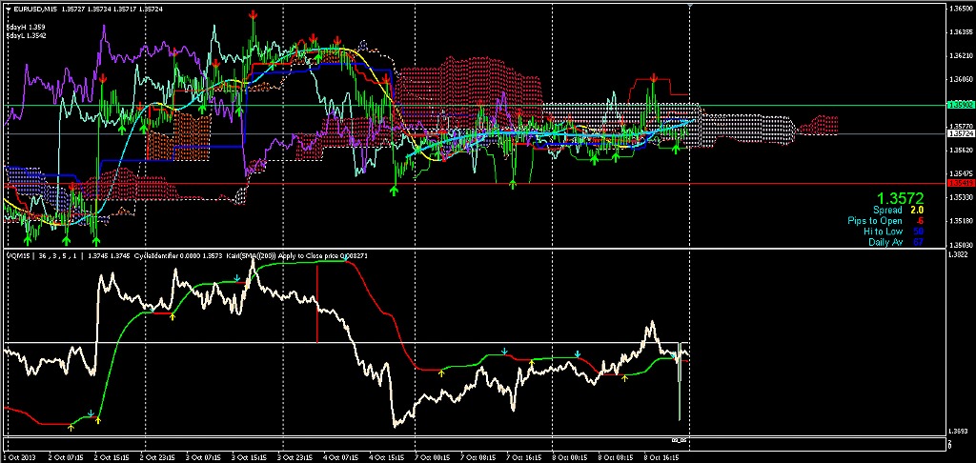Select the leftmost cyan down arrow in lower indicator

pos(91,413)
